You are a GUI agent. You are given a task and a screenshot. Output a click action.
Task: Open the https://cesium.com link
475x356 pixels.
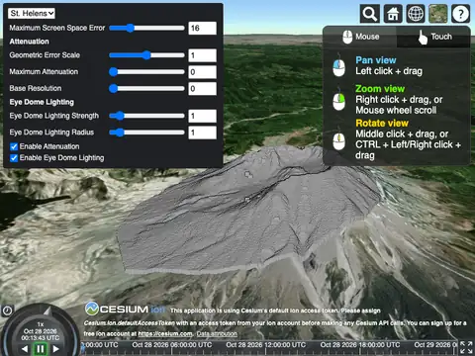coord(165,334)
